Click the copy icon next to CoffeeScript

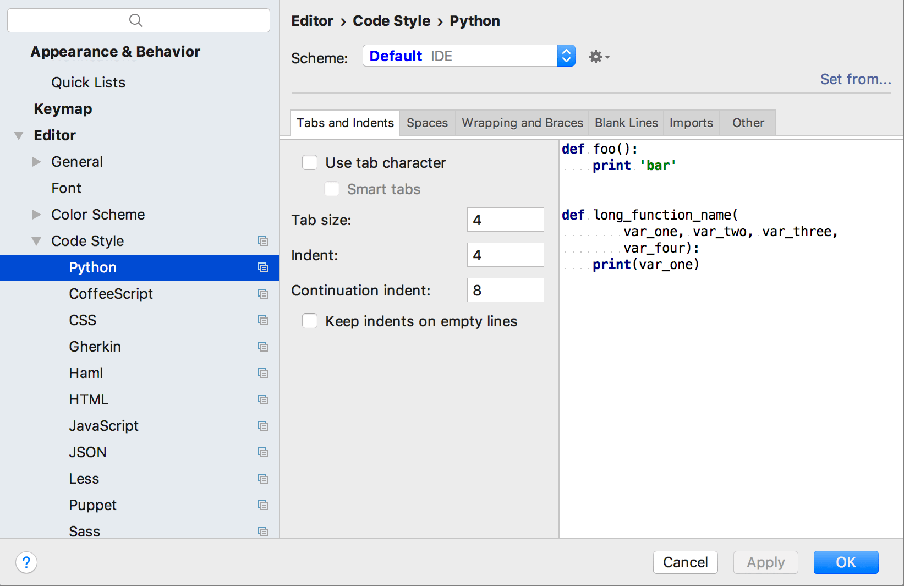[x=263, y=294]
